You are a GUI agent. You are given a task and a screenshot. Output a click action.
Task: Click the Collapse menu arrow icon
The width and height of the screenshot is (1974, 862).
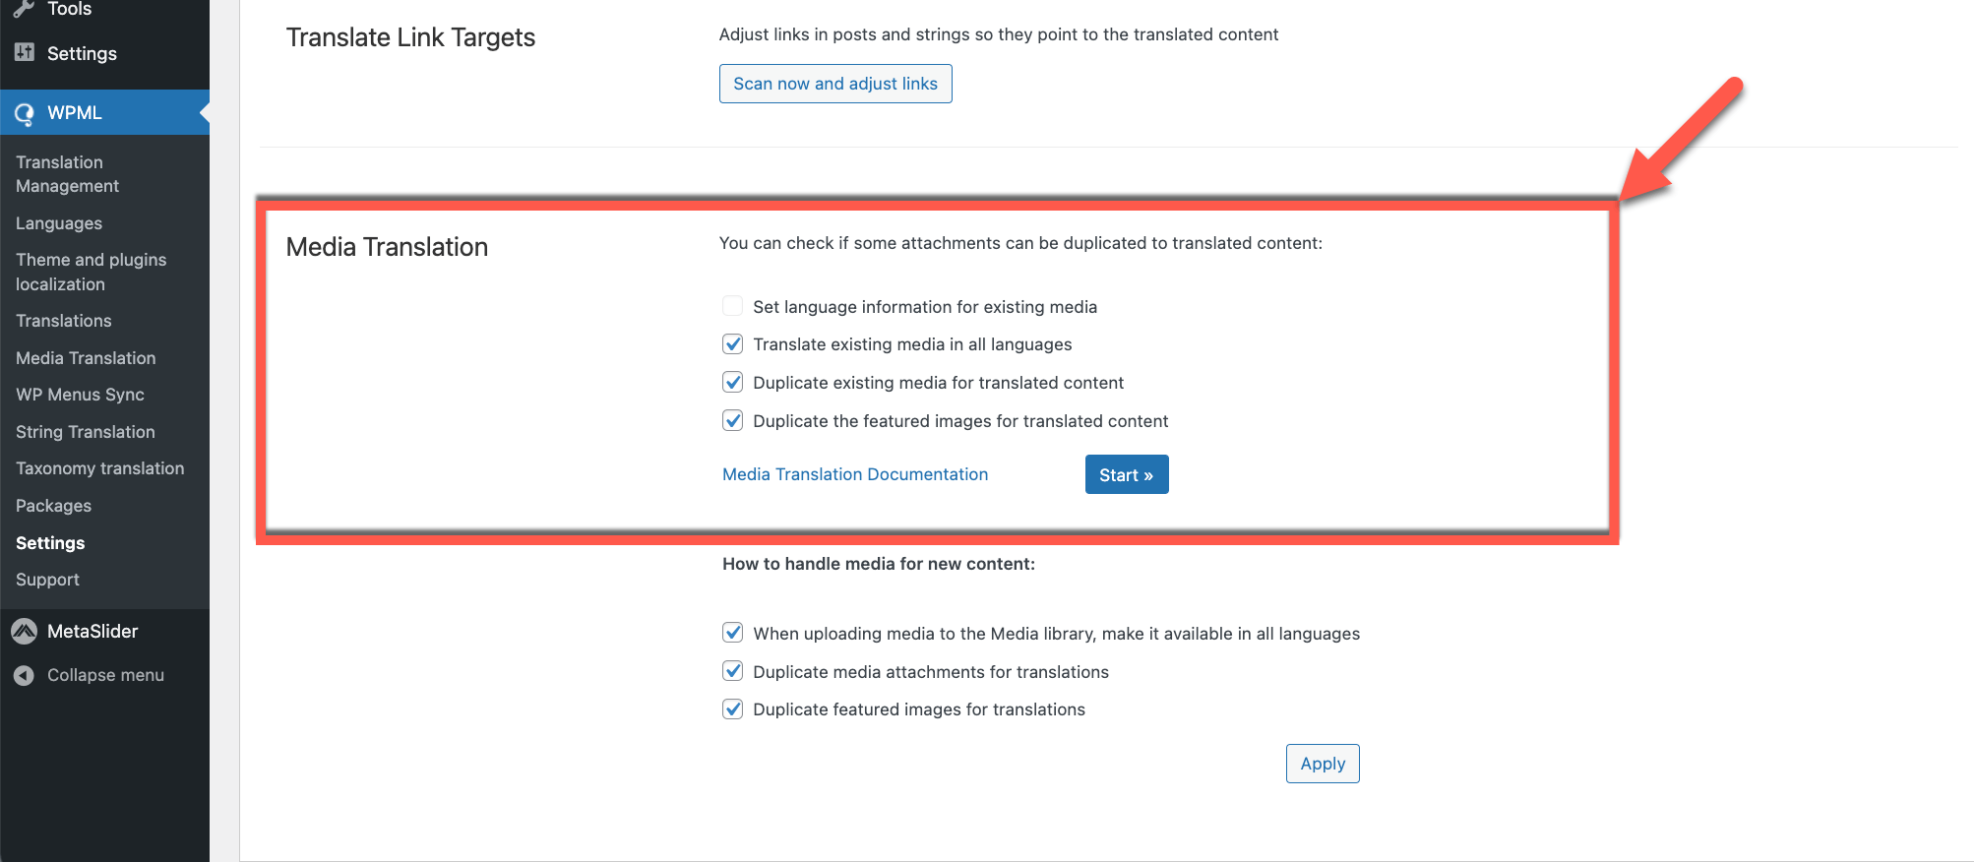tap(24, 676)
